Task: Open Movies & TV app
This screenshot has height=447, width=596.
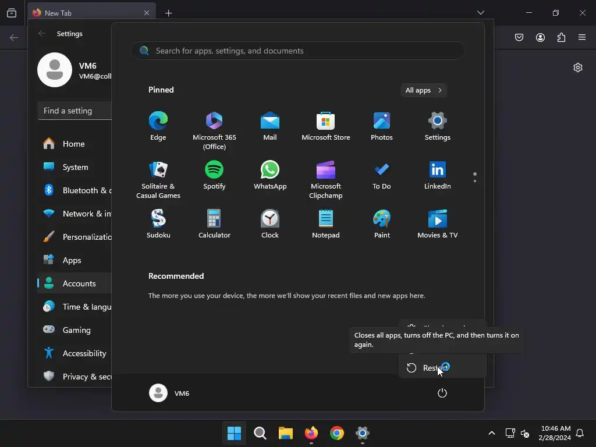Action: 438,224
